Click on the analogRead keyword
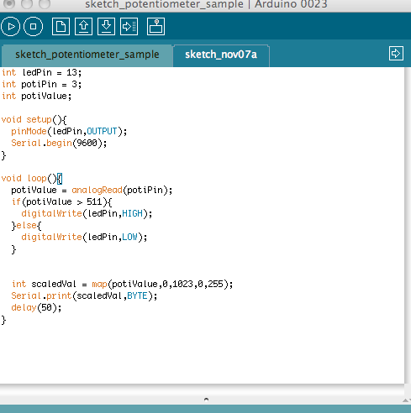 pyautogui.click(x=97, y=191)
